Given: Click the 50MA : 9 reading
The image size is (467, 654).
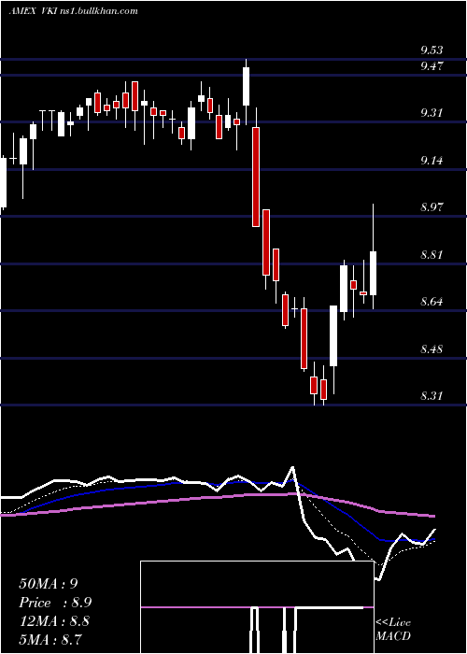Looking at the screenshot, I should click(49, 584).
